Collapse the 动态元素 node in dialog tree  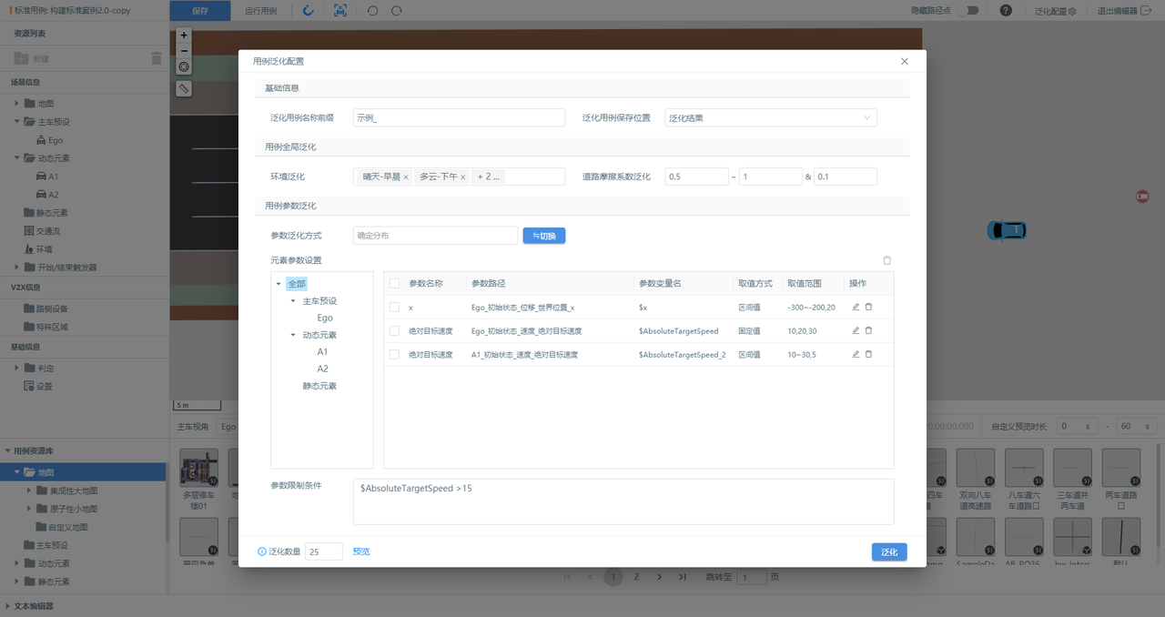pyautogui.click(x=293, y=335)
